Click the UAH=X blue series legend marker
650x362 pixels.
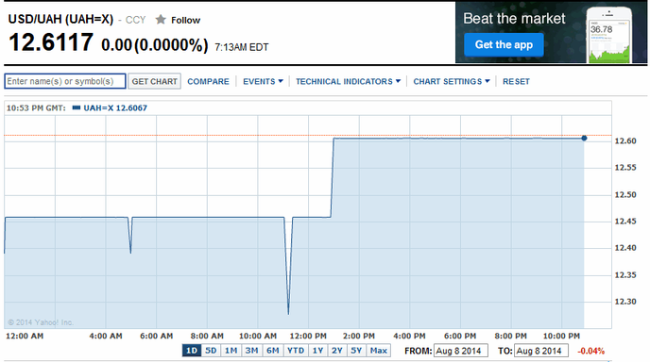(x=77, y=108)
